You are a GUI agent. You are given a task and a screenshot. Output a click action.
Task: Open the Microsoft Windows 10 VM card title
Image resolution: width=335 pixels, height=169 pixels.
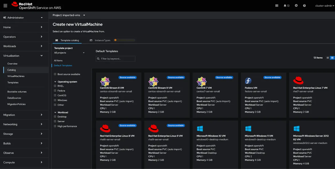pos(211,136)
